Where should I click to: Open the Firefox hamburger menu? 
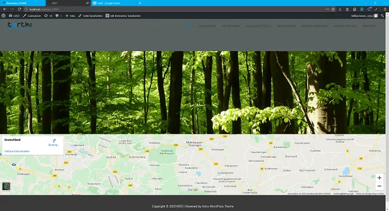point(385,9)
